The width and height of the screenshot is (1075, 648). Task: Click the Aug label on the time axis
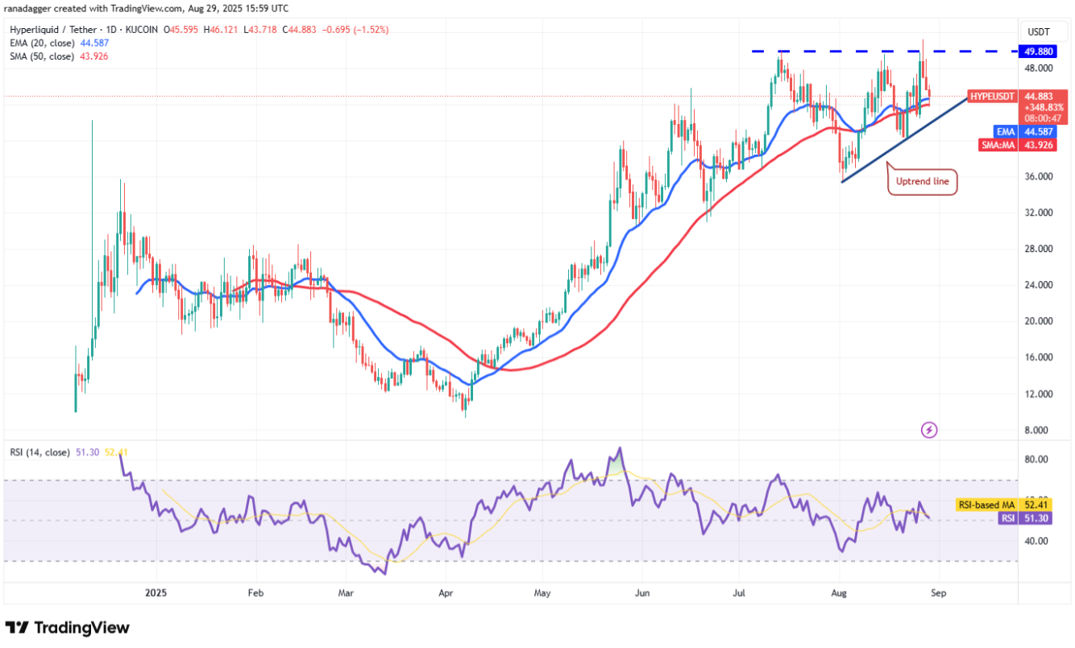point(839,592)
